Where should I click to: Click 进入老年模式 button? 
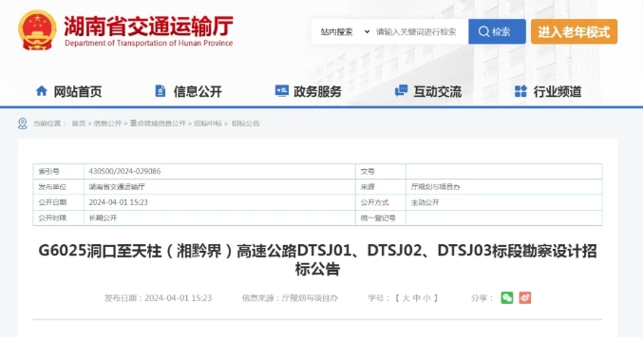coord(574,31)
